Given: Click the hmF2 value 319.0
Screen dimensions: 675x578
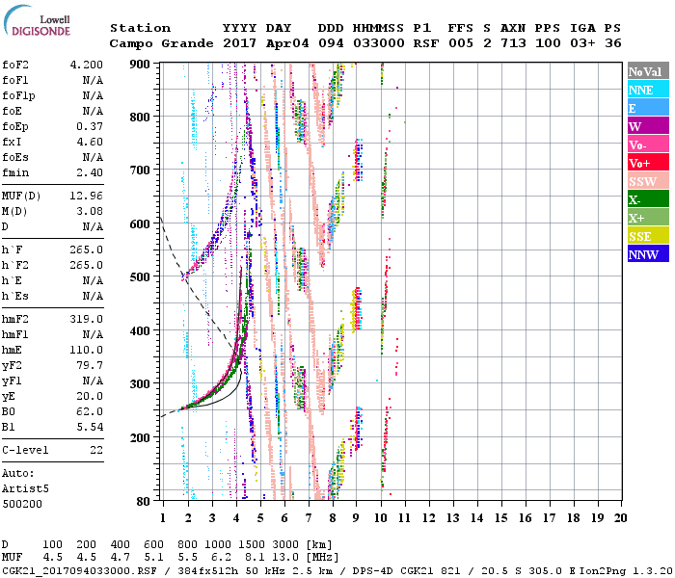Looking at the screenshot, I should click(87, 319).
